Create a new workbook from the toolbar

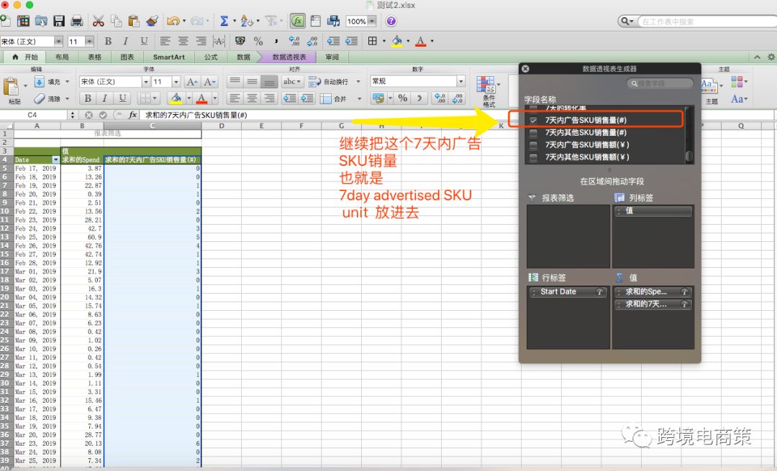[x=6, y=21]
